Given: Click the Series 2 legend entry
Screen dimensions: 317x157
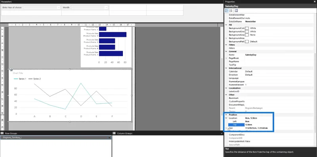Looking at the screenshot, I should (34, 79).
